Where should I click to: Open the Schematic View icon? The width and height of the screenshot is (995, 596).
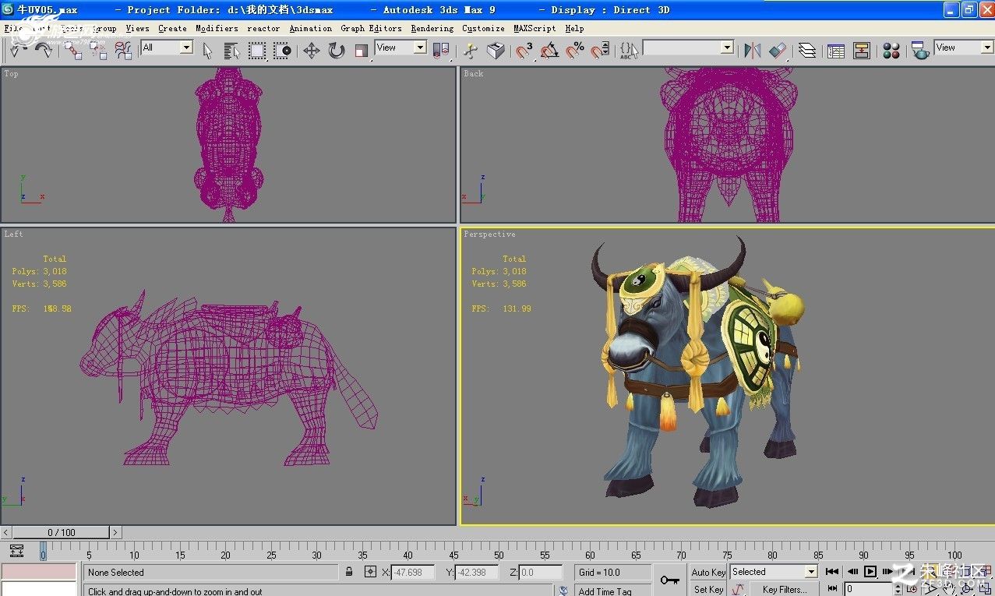tap(861, 51)
